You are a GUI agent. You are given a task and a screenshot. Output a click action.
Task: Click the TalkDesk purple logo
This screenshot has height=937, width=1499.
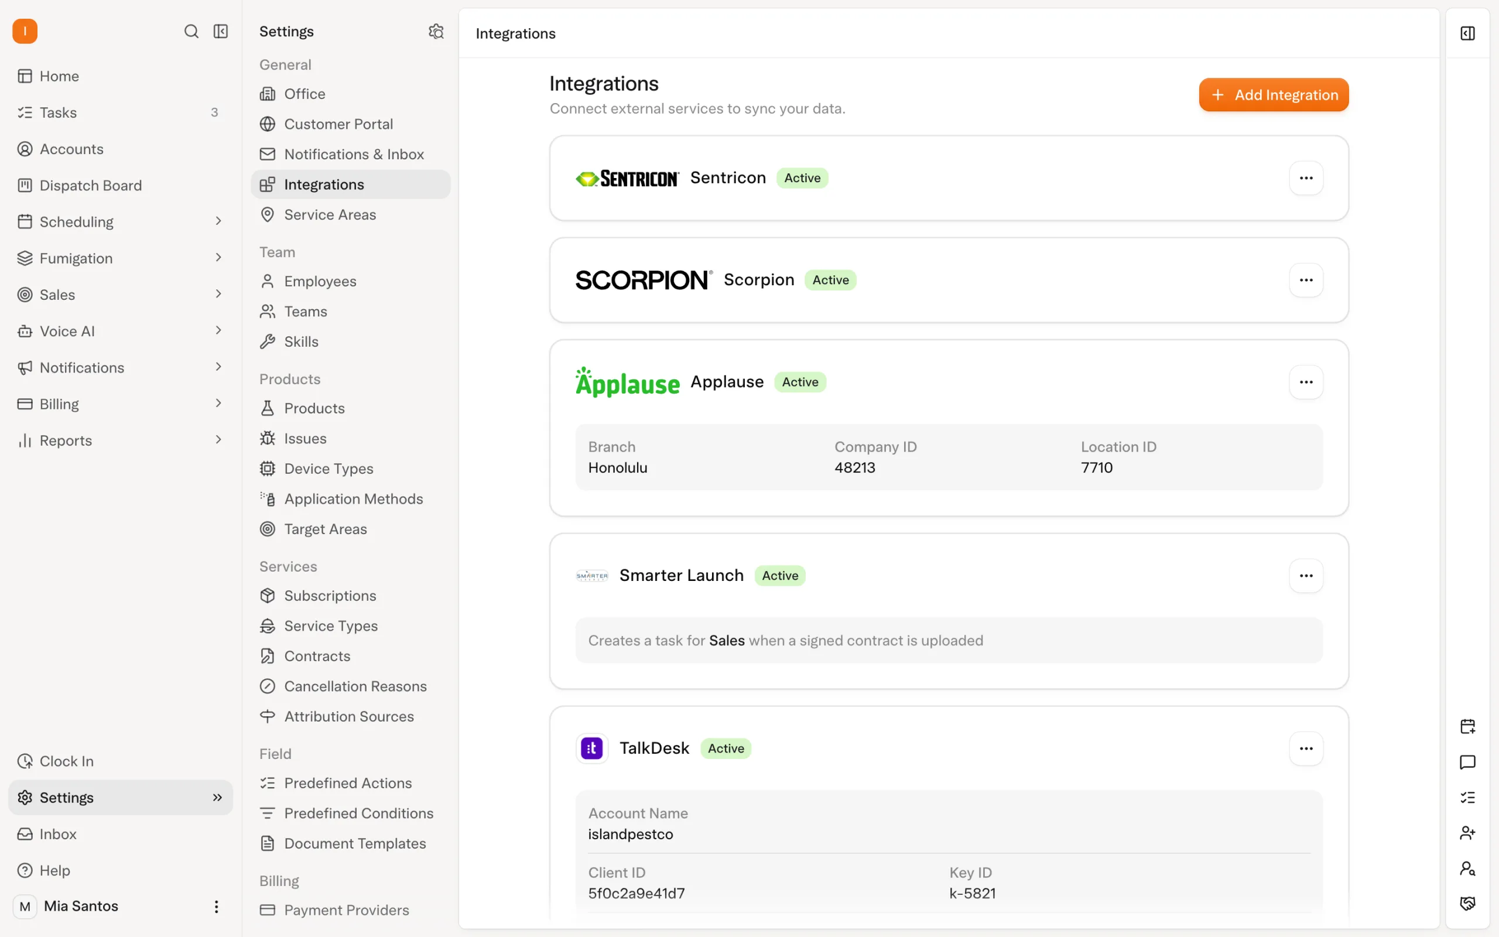click(x=591, y=748)
